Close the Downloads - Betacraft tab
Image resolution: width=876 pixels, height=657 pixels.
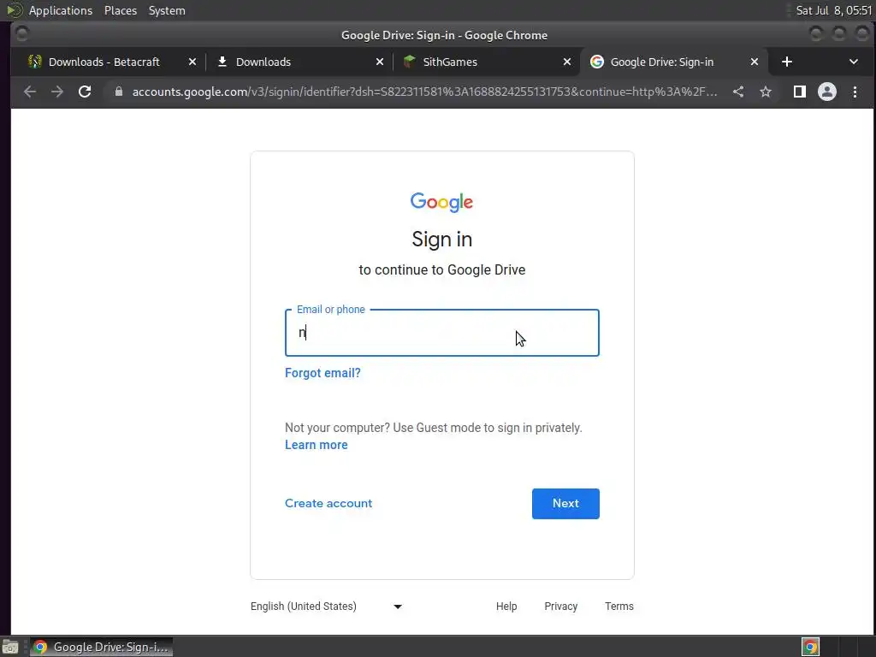(192, 62)
